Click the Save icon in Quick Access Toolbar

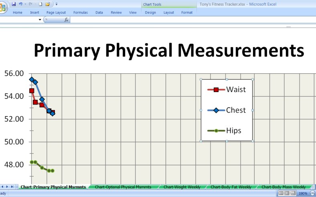pyautogui.click(x=14, y=4)
